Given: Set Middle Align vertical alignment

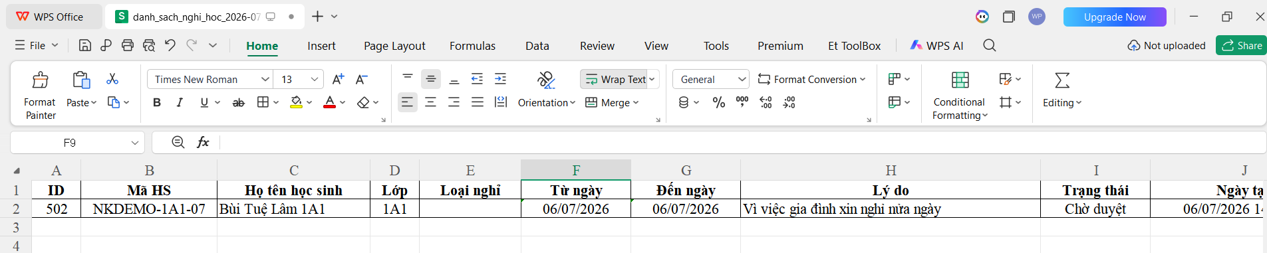Looking at the screenshot, I should click(431, 79).
